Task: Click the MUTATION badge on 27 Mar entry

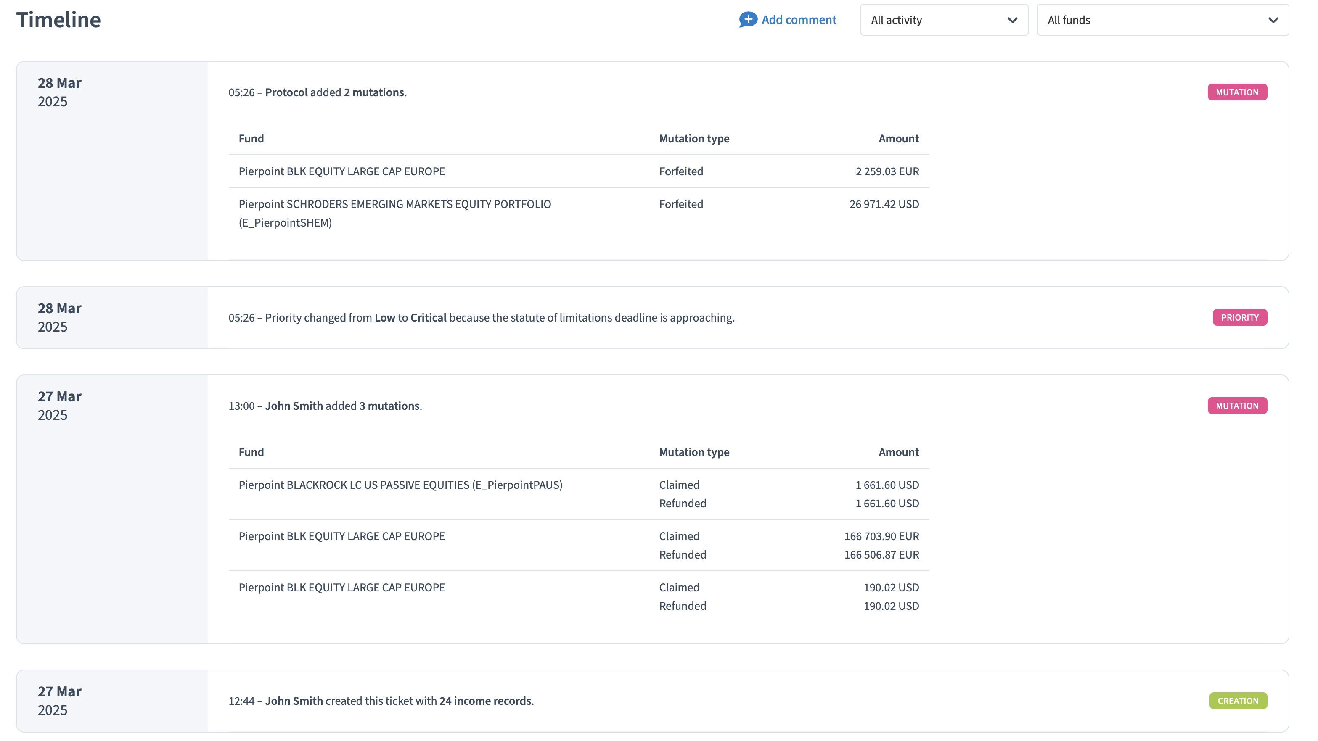Action: pos(1237,406)
